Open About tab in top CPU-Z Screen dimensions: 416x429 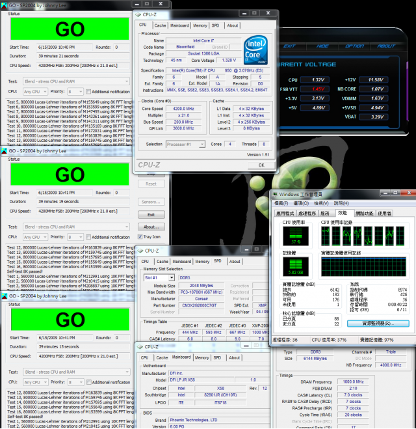click(x=233, y=25)
